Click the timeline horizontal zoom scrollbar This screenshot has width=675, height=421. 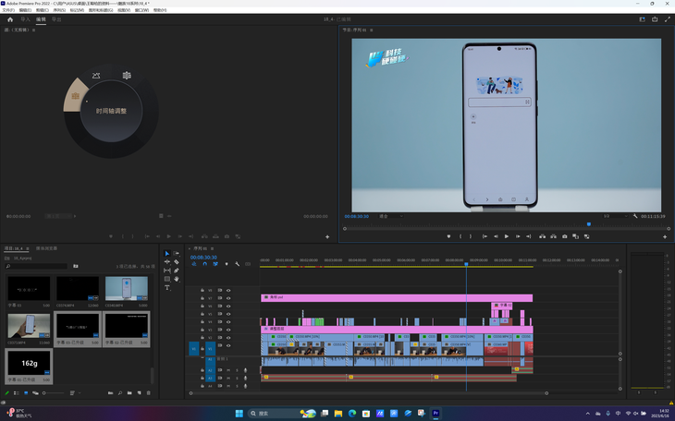369,393
